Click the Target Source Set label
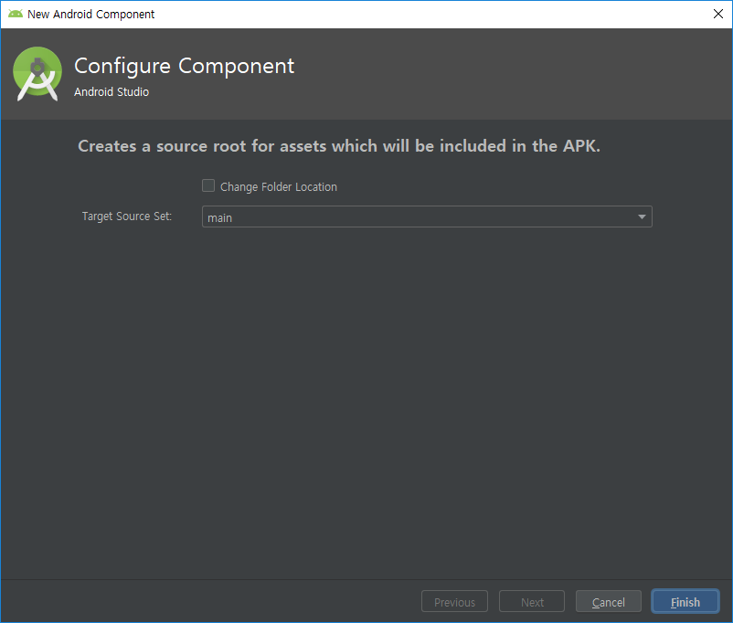 pos(127,216)
